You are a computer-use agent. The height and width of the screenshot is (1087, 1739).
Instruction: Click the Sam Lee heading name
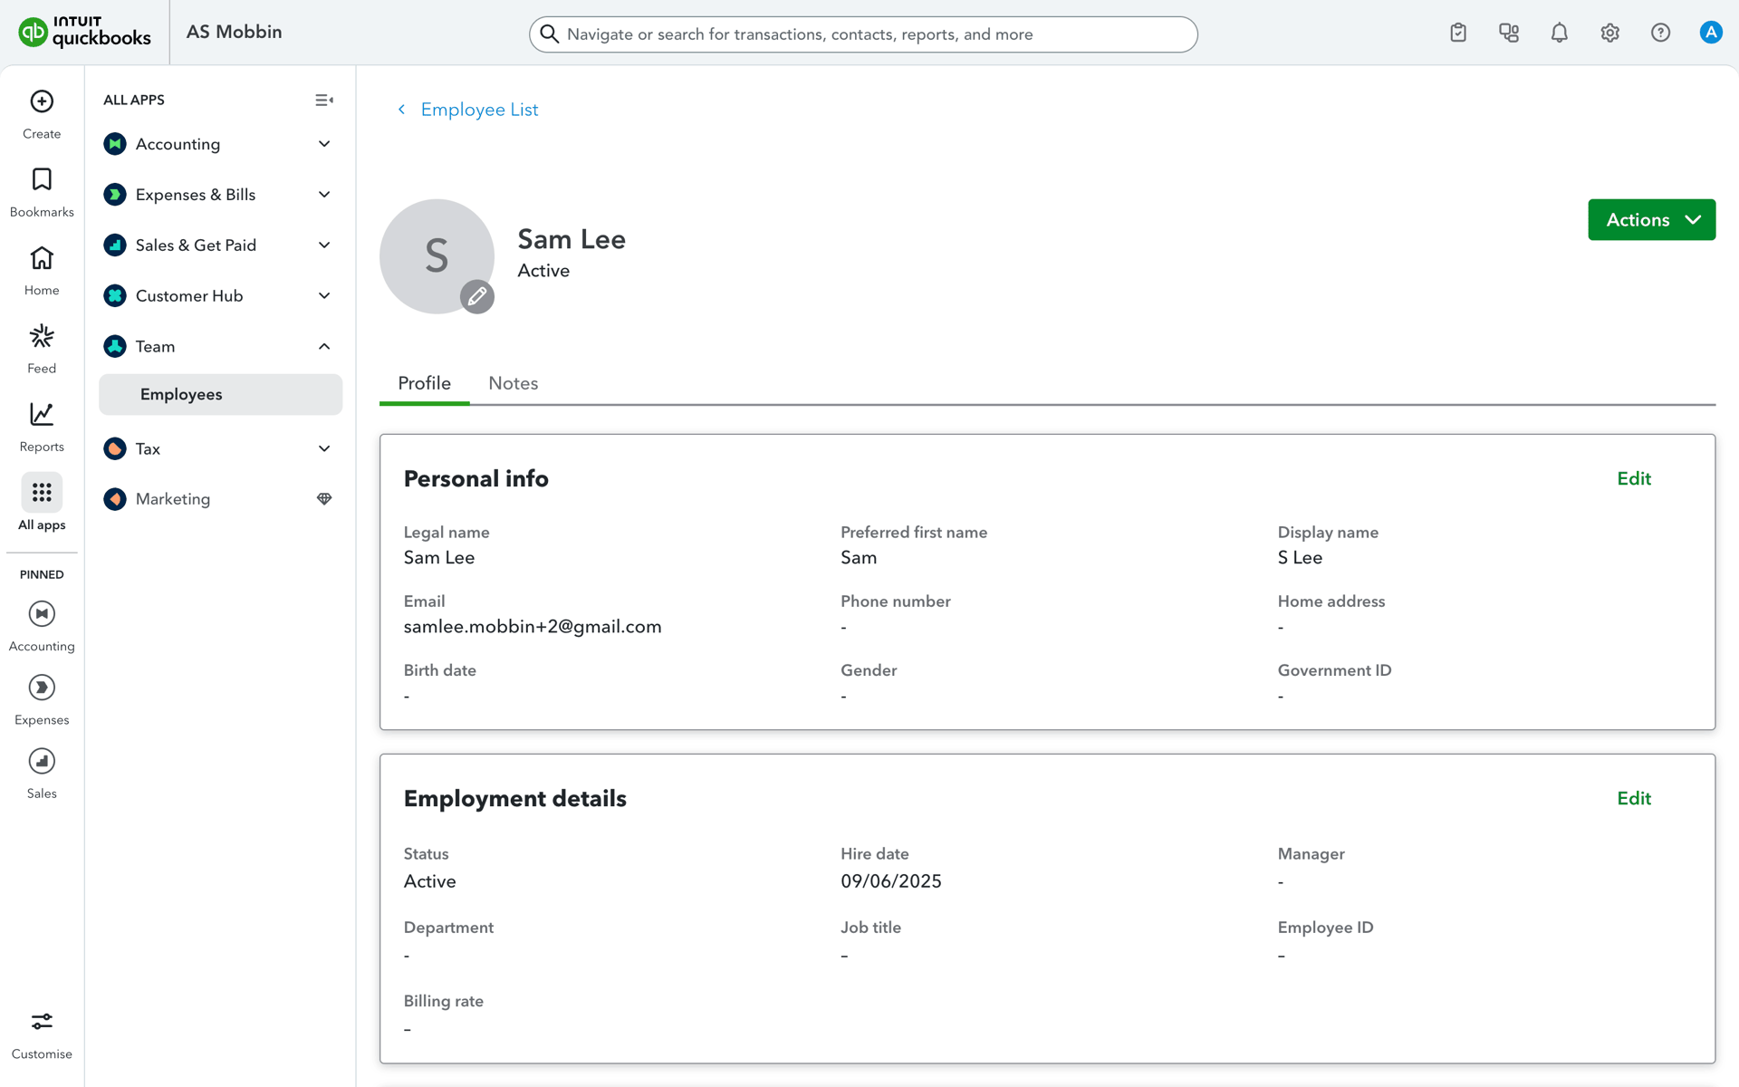(x=572, y=239)
